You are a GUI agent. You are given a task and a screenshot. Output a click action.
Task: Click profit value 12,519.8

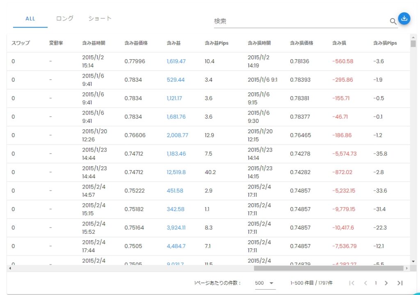(x=176, y=172)
